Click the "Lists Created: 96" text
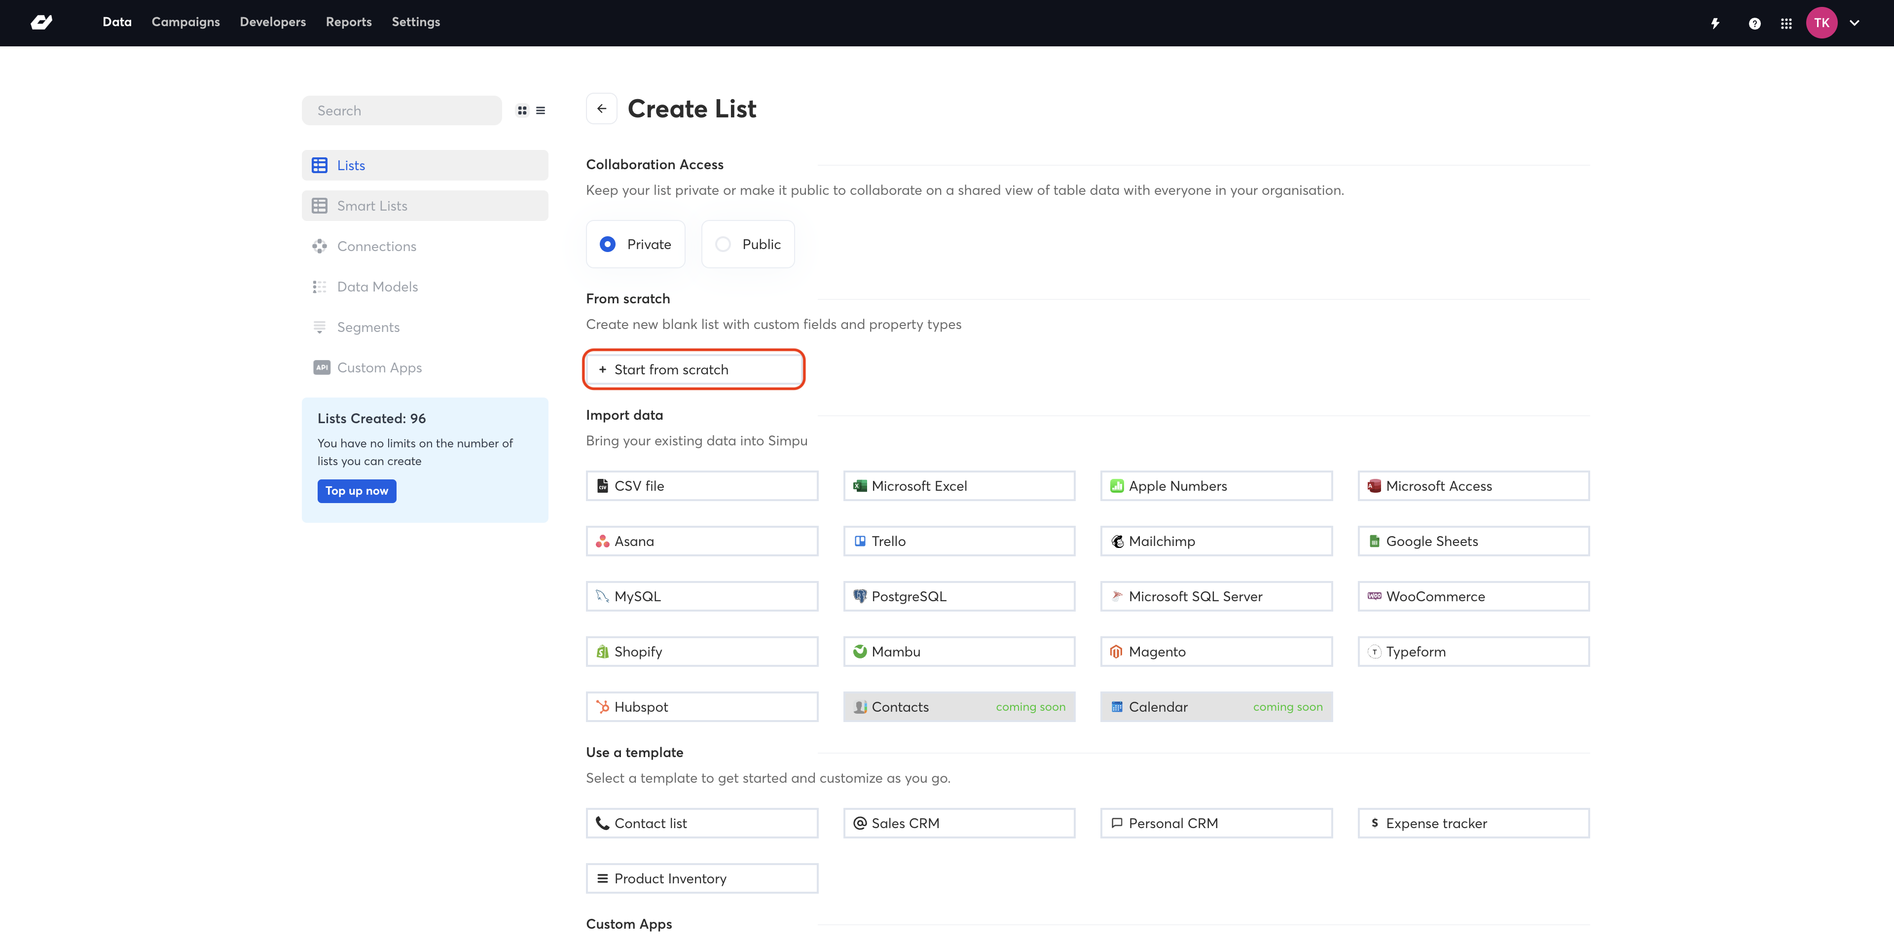1894x944 pixels. 371,418
